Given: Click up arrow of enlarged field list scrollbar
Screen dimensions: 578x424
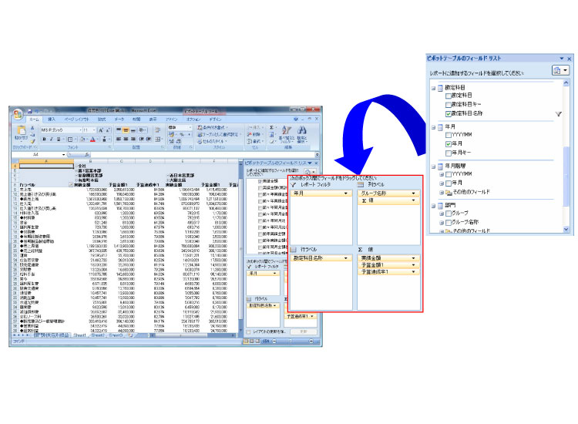Looking at the screenshot, I should coord(566,84).
